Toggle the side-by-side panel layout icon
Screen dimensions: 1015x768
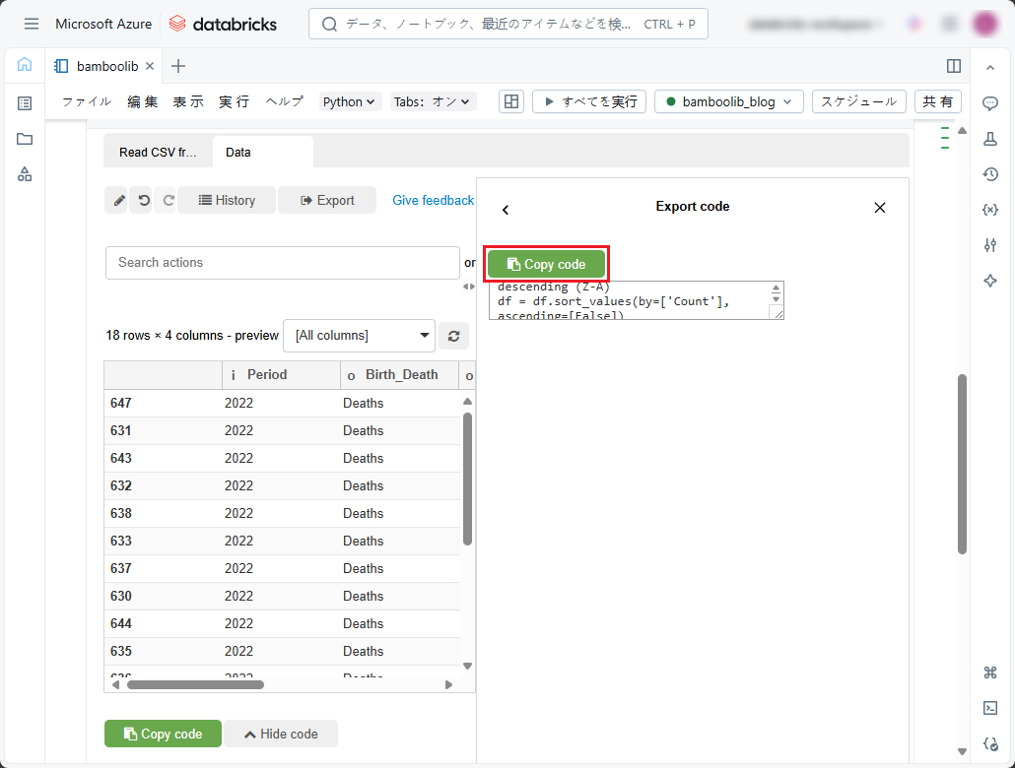click(953, 66)
